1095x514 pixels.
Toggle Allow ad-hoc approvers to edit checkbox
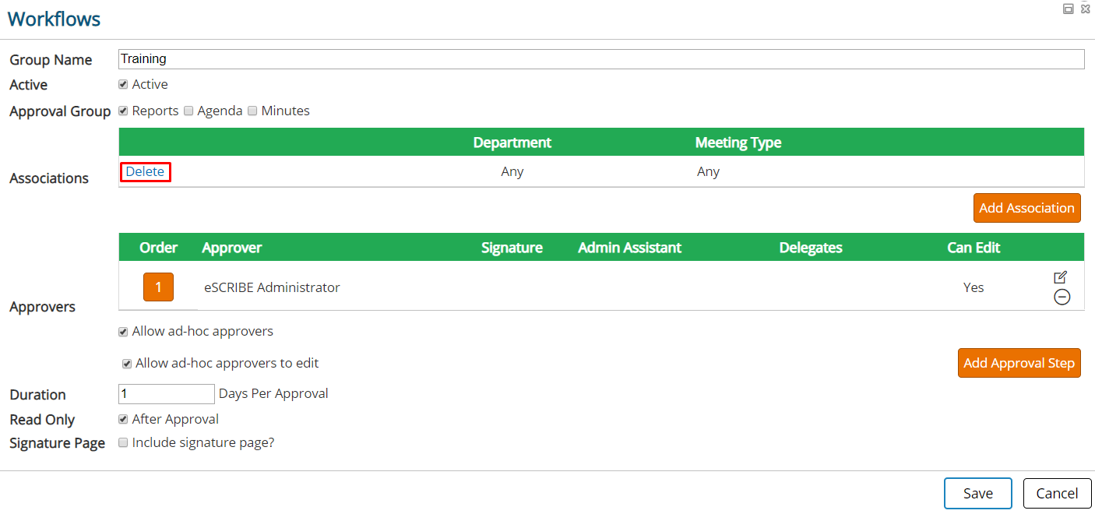pos(126,364)
